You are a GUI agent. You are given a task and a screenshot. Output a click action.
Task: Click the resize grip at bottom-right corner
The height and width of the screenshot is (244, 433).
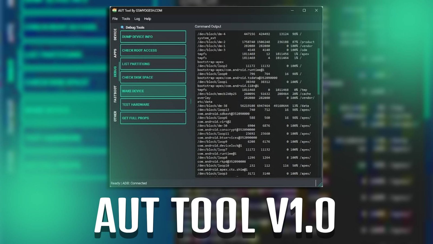tap(320, 184)
